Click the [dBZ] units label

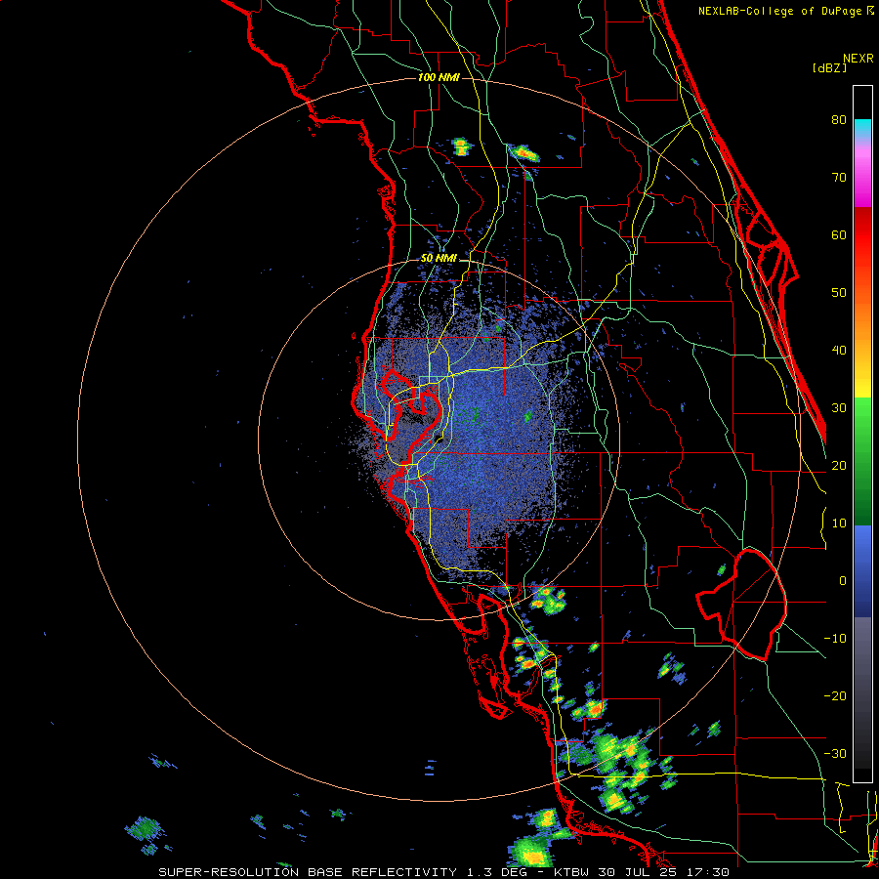829,68
